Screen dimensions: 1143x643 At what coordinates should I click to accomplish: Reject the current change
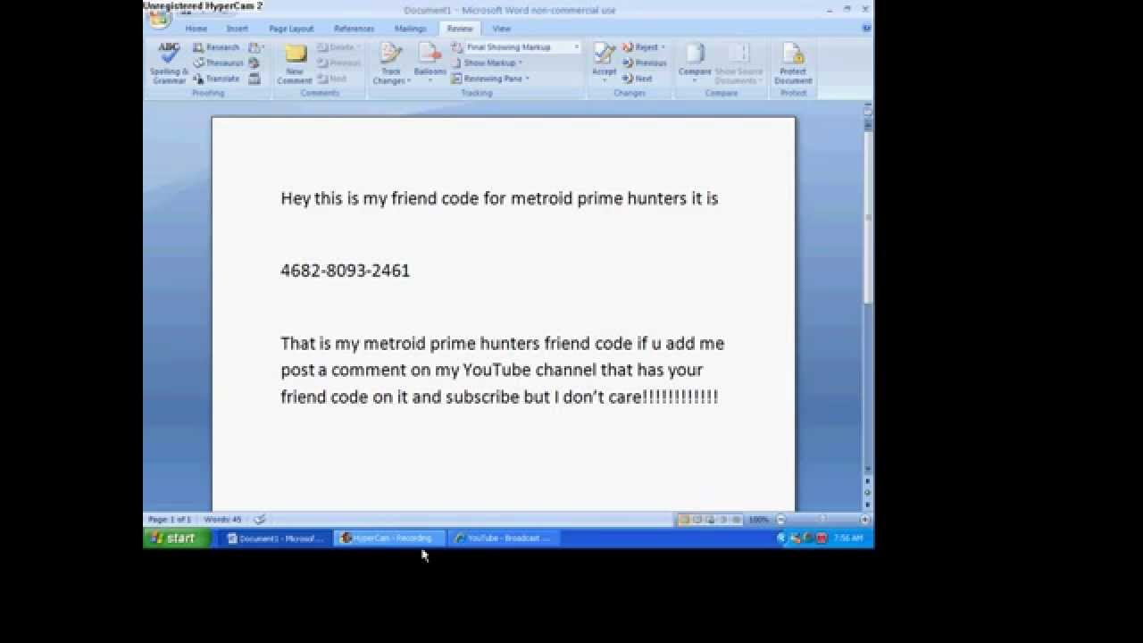pos(643,47)
